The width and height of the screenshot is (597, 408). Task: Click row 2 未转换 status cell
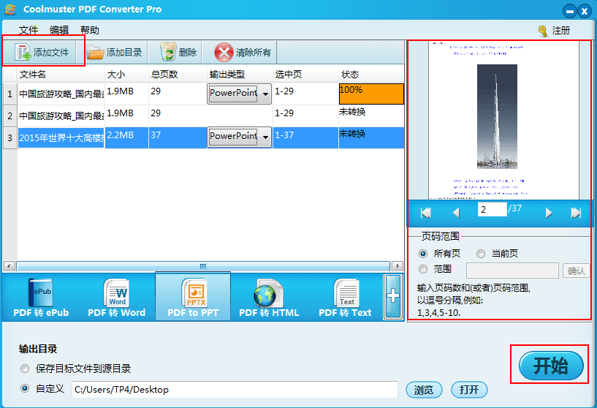pos(371,116)
